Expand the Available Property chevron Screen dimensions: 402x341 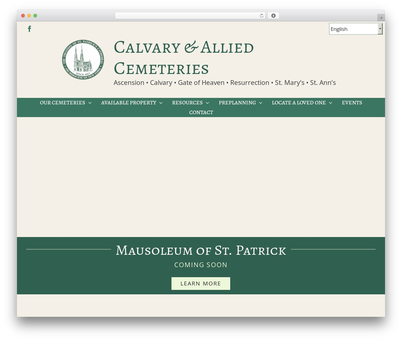pos(161,103)
